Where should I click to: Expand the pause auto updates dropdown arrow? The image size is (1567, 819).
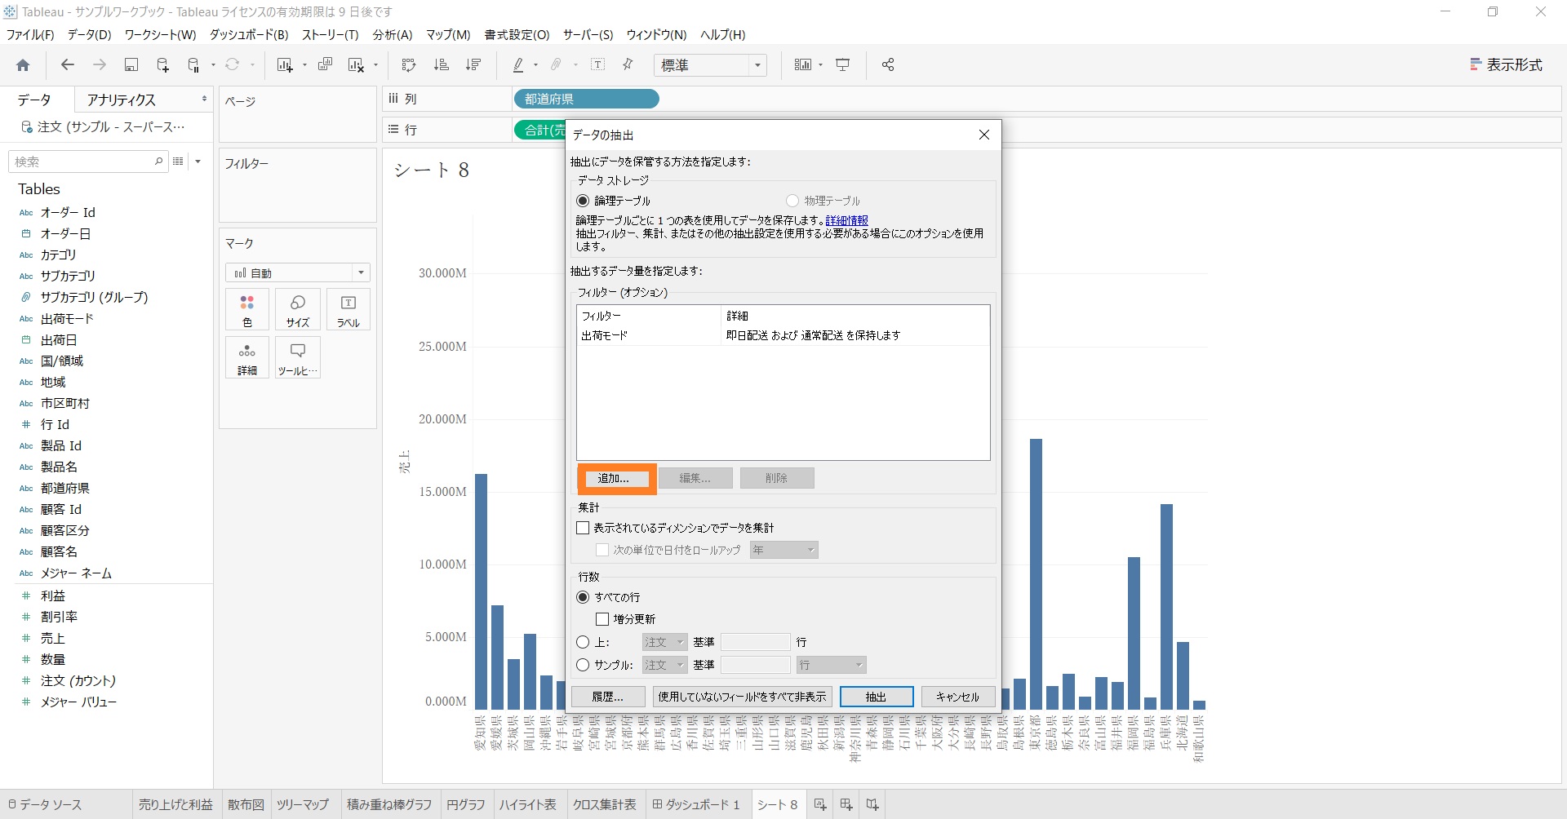pyautogui.click(x=213, y=65)
